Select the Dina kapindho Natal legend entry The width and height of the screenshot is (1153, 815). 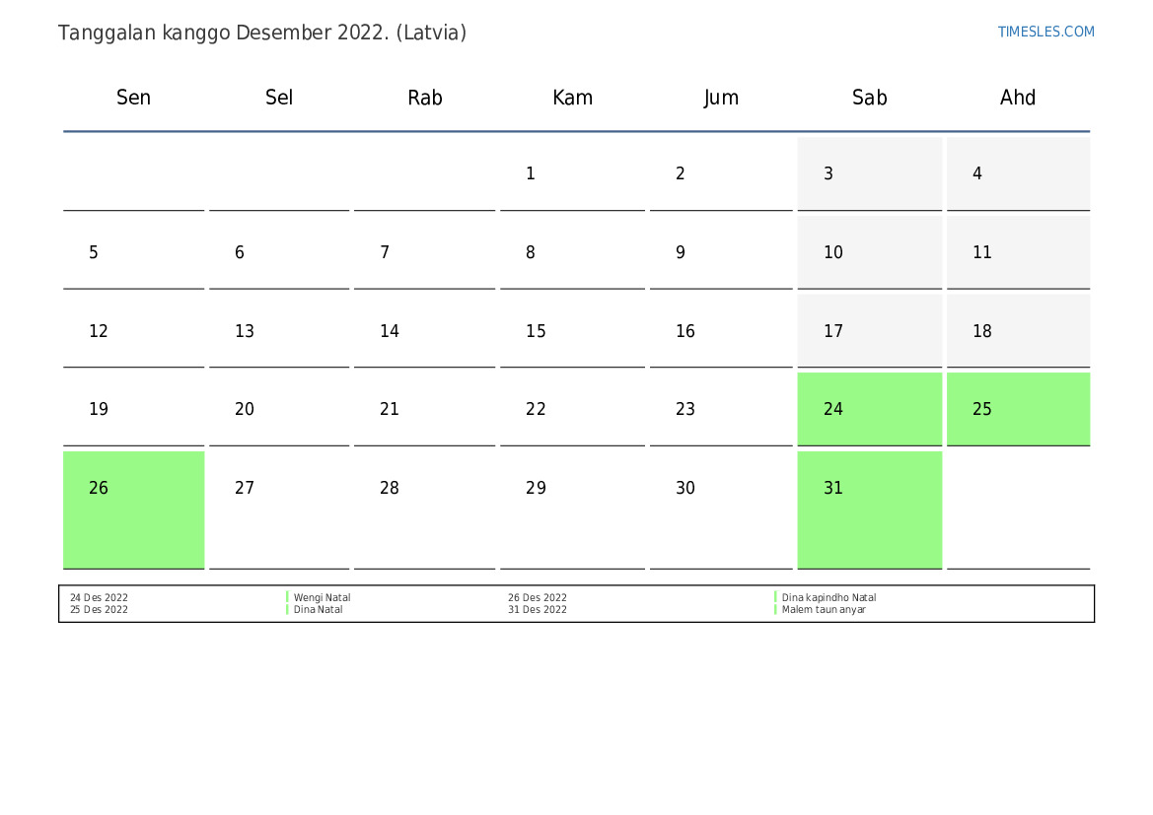pos(829,597)
